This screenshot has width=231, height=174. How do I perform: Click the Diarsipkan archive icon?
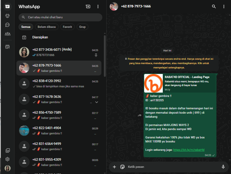tap(24, 37)
